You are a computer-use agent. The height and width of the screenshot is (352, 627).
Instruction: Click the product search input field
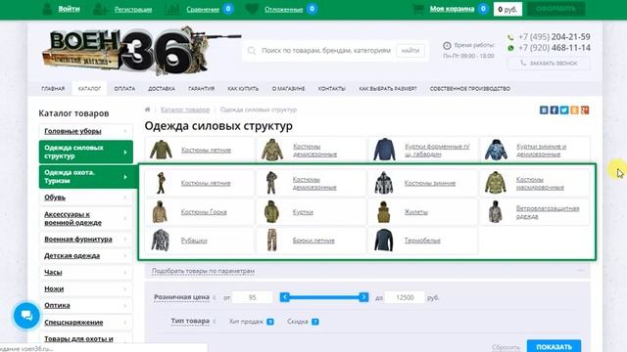coord(326,51)
